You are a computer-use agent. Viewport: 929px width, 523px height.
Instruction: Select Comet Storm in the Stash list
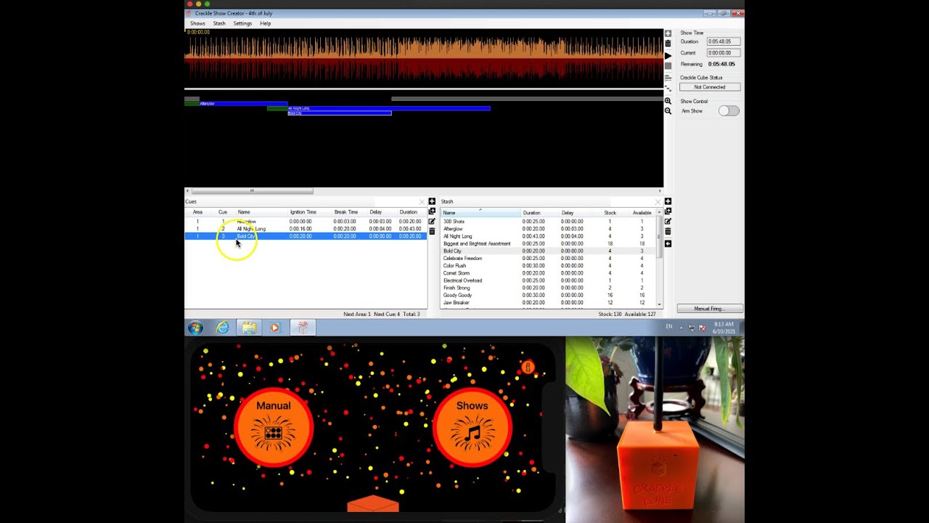[548, 273]
